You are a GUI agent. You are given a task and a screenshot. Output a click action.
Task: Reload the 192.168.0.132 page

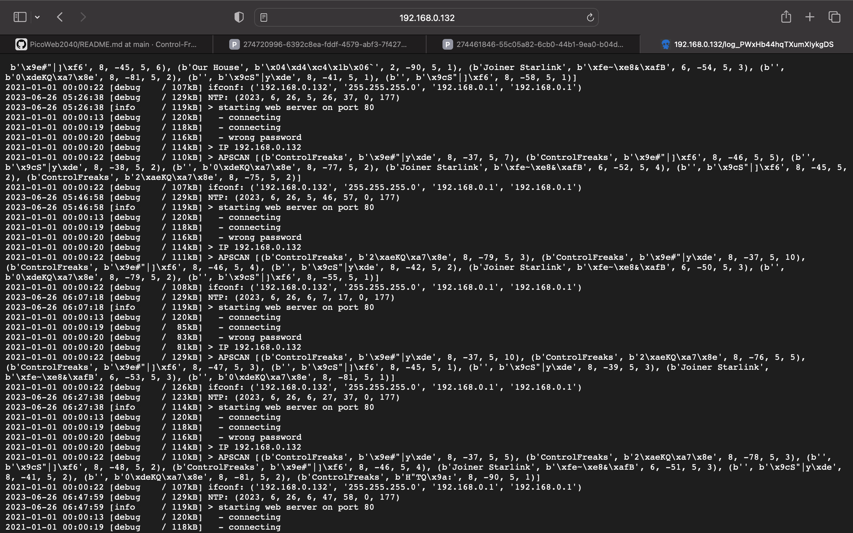click(589, 17)
